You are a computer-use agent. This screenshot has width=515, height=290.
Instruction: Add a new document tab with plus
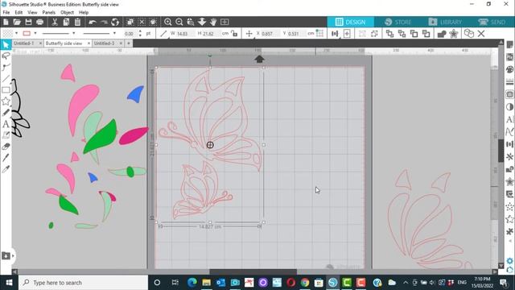(129, 43)
